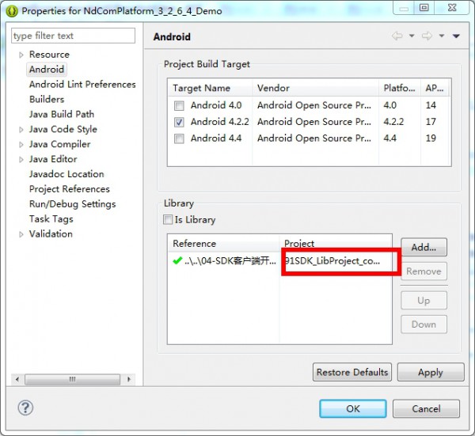Click the type filter text field
This screenshot has width=475, height=436.
point(73,36)
